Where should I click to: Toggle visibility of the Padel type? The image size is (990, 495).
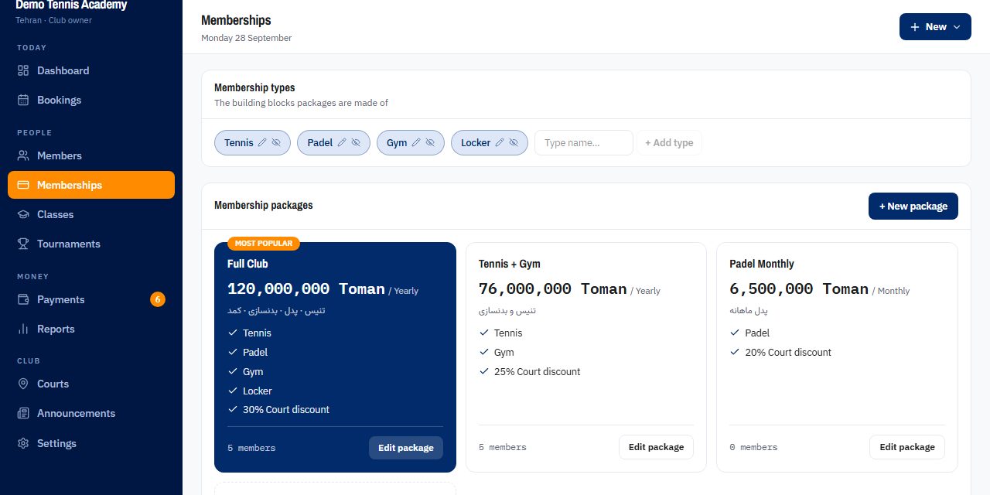356,143
